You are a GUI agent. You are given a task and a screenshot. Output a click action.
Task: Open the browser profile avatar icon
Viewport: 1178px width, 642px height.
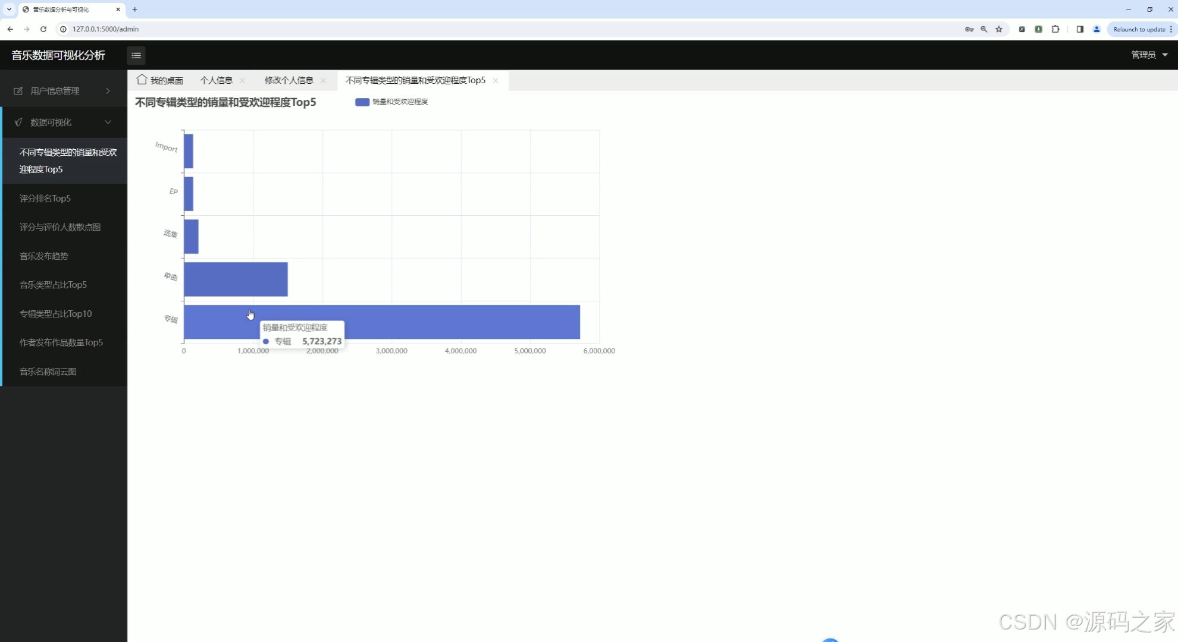1096,29
